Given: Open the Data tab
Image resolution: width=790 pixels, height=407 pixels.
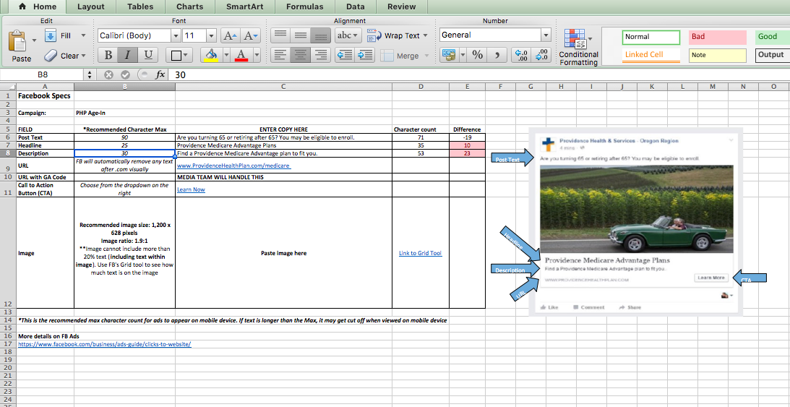Looking at the screenshot, I should pyautogui.click(x=356, y=7).
